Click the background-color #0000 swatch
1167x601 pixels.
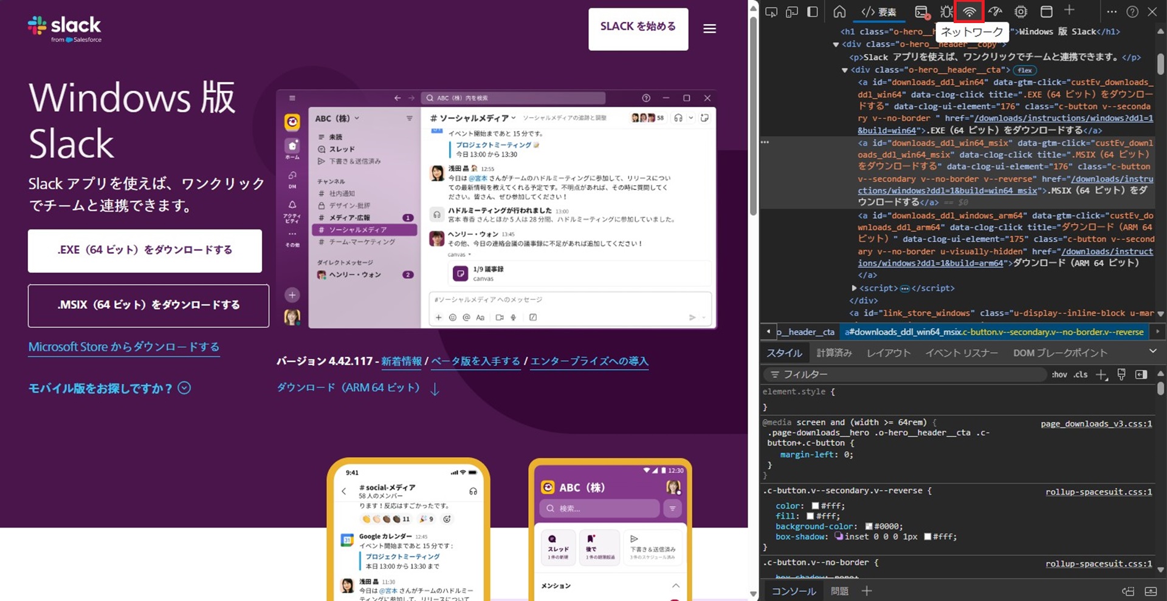[x=869, y=526]
